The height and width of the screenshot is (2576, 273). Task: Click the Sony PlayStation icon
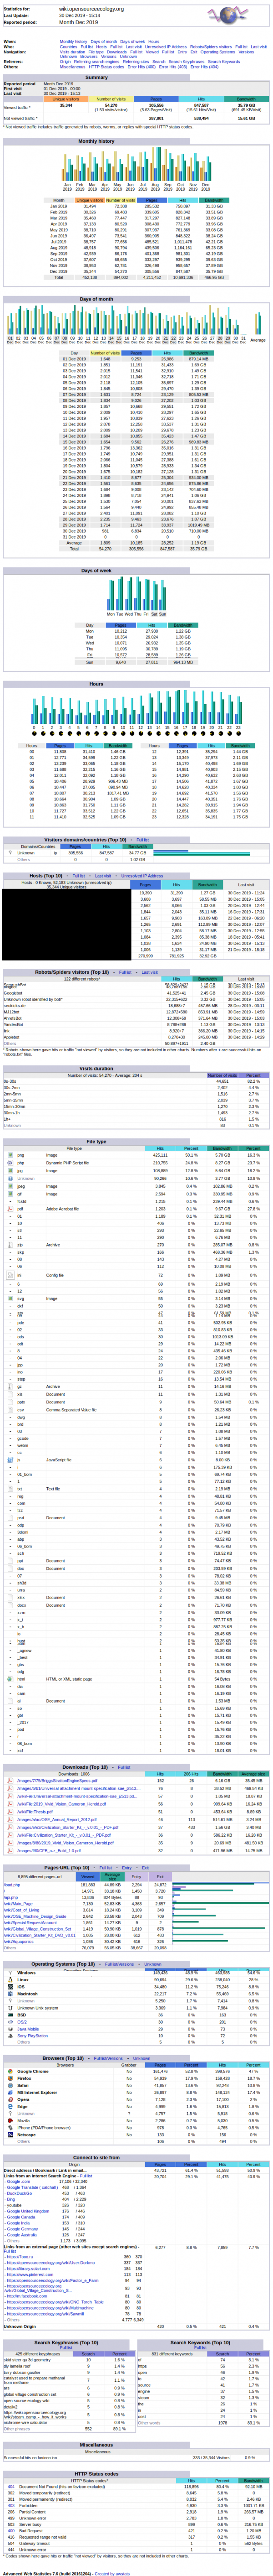(x=10, y=2036)
